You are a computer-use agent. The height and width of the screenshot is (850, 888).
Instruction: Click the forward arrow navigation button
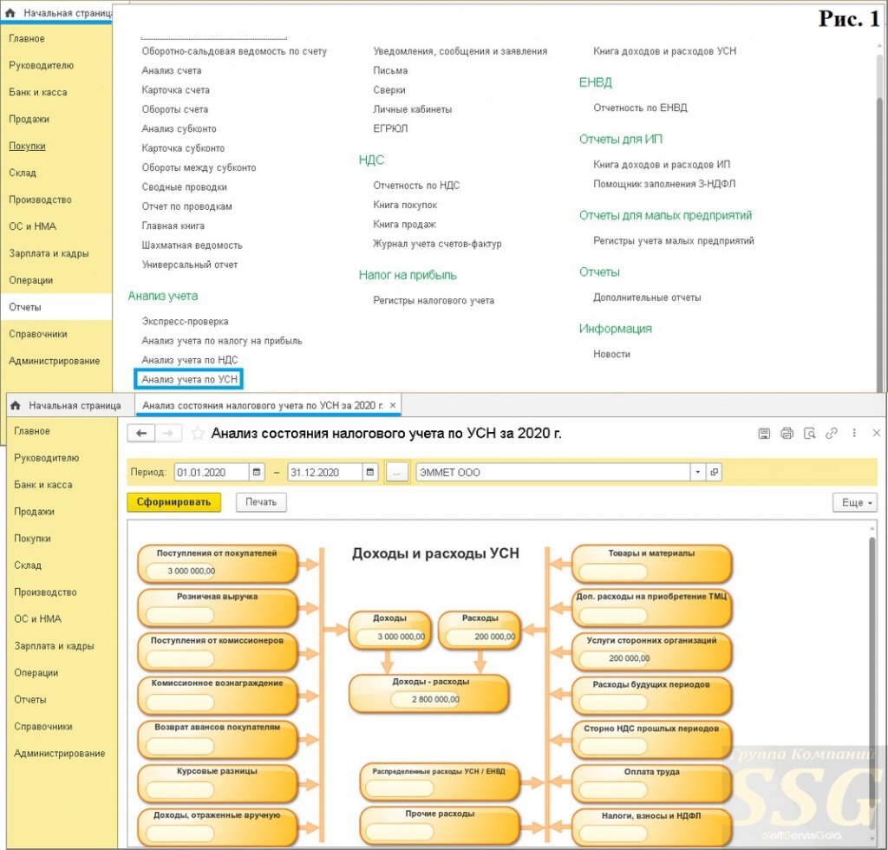coord(168,434)
